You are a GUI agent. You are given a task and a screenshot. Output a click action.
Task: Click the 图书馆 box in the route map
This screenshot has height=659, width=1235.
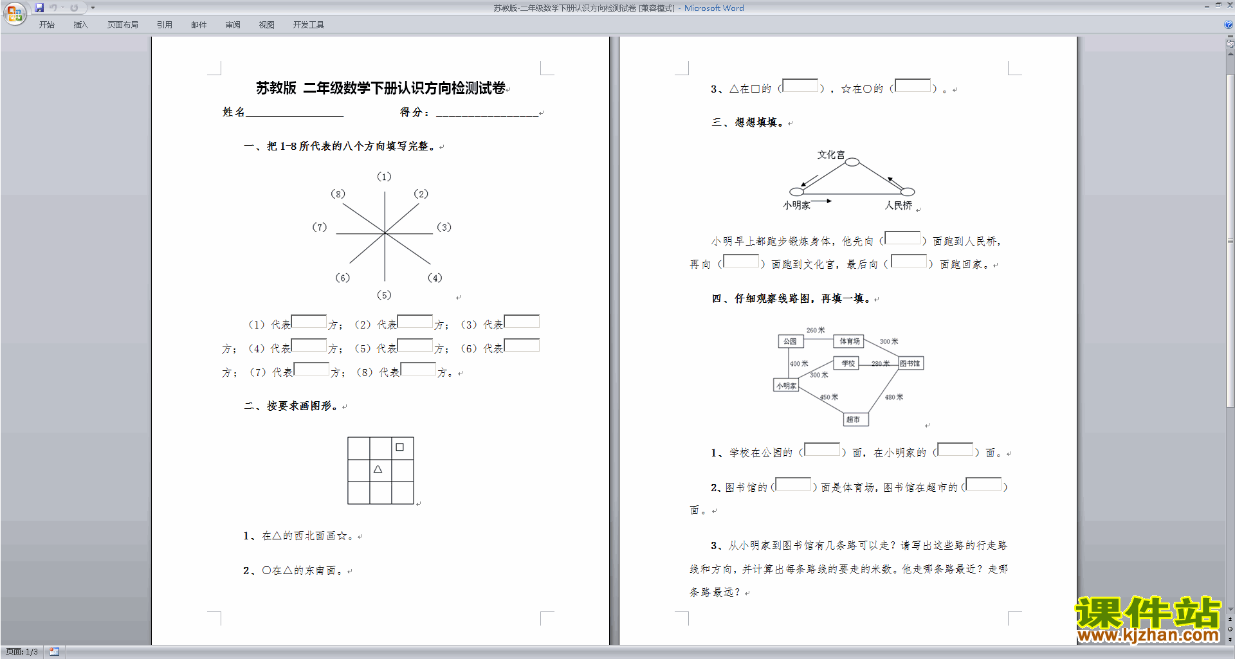pos(910,363)
